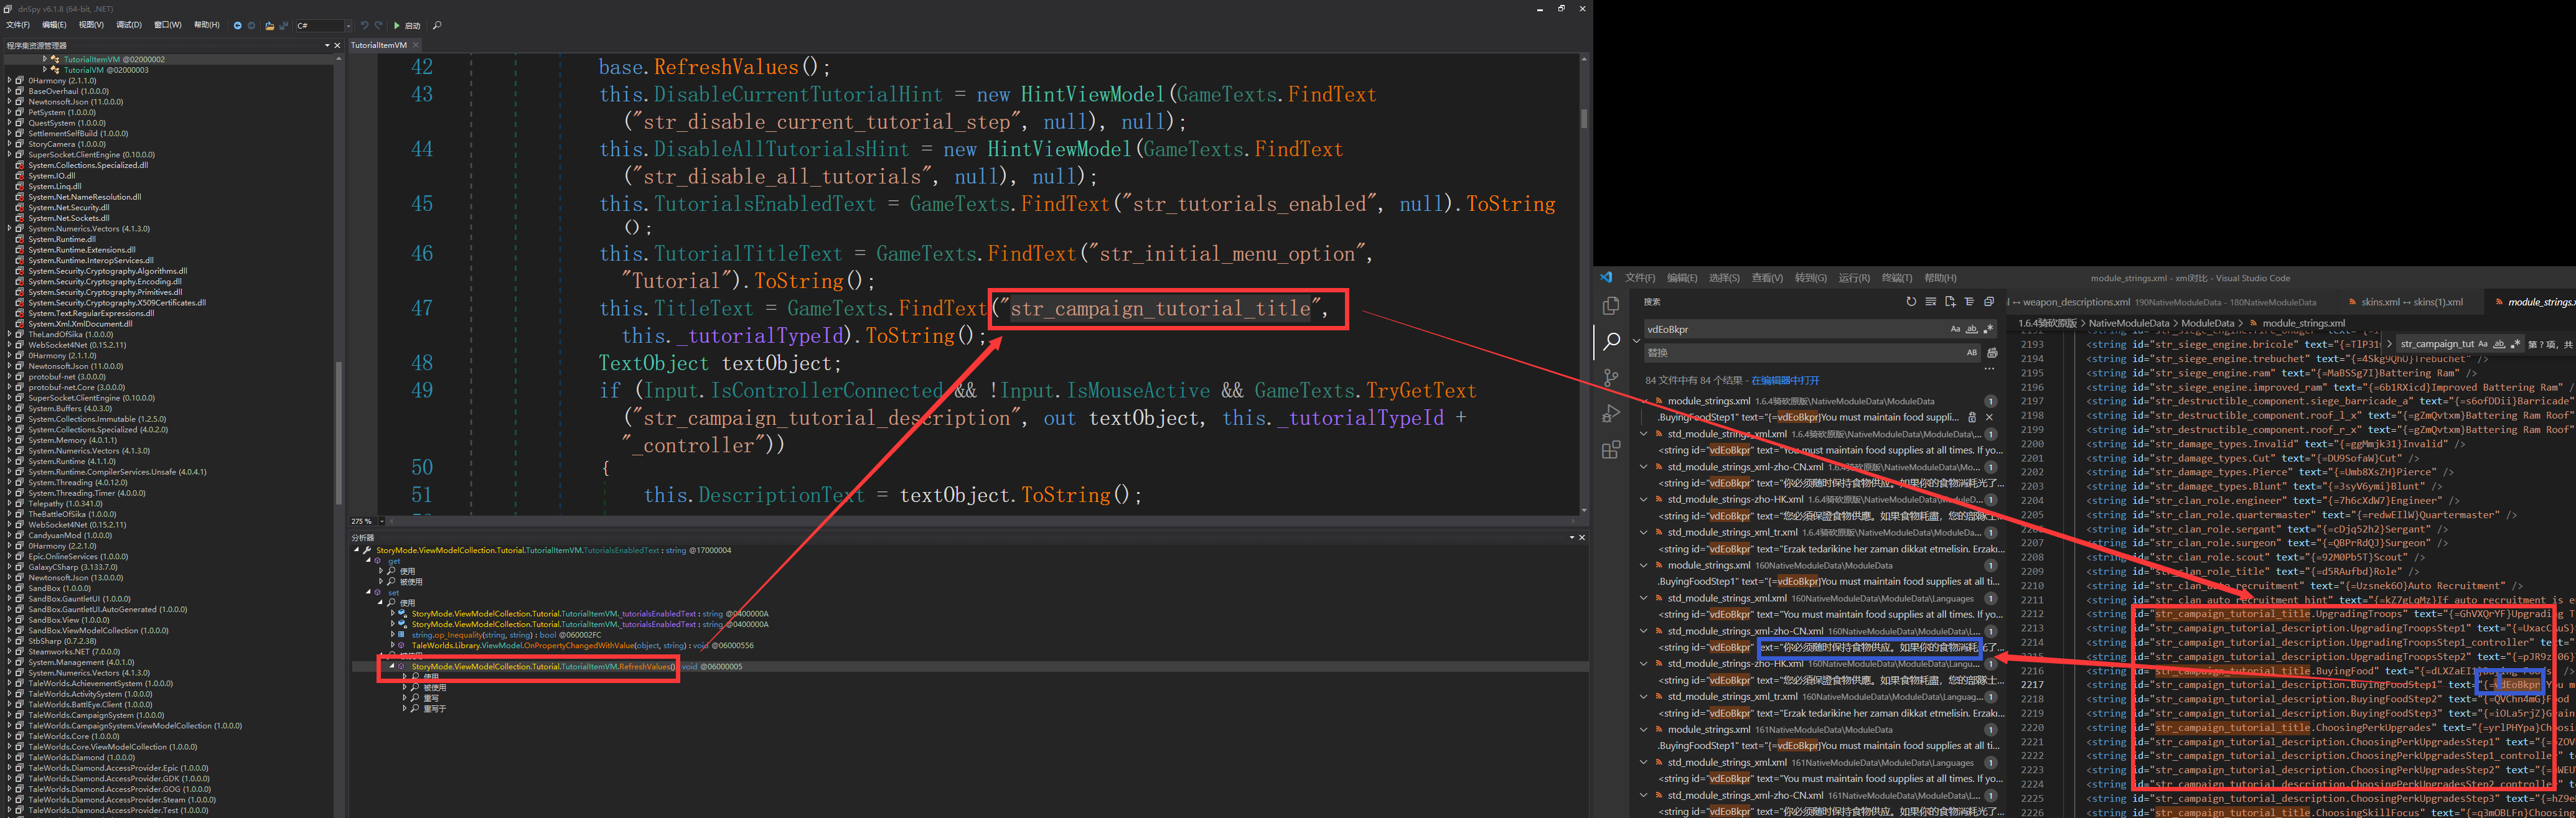Click dnSpy navigate back arrow

[237, 25]
